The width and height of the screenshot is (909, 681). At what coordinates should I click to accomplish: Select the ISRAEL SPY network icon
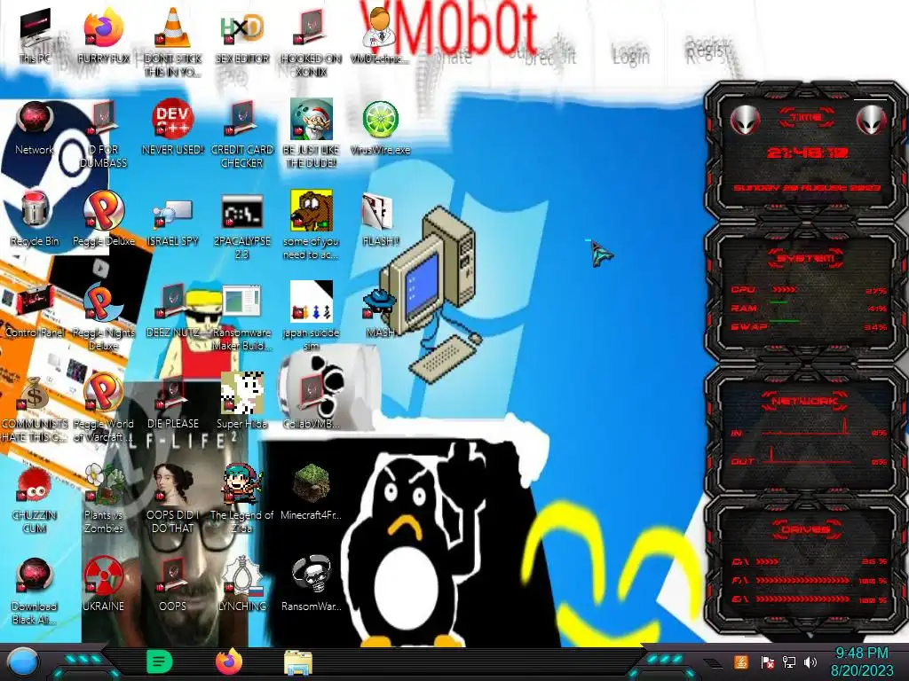point(173,221)
